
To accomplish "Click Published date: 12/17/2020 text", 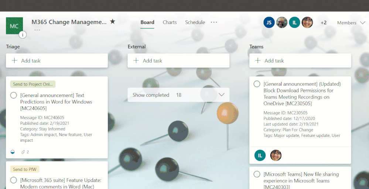I will pos(289,118).
